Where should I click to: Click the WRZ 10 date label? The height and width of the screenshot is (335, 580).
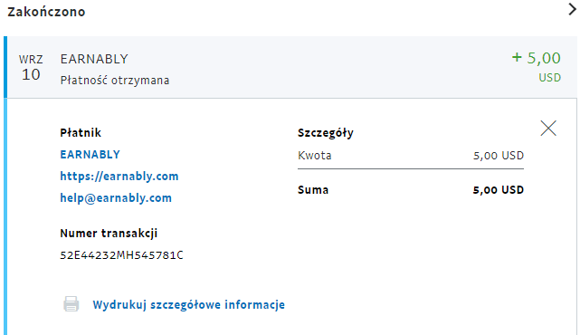[31, 68]
